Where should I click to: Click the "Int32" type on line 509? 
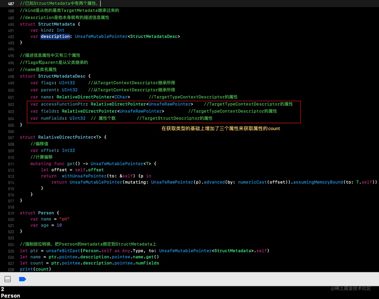pos(68,150)
